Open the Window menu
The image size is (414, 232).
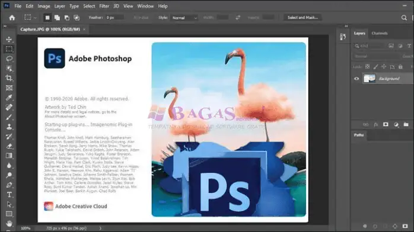145,6
